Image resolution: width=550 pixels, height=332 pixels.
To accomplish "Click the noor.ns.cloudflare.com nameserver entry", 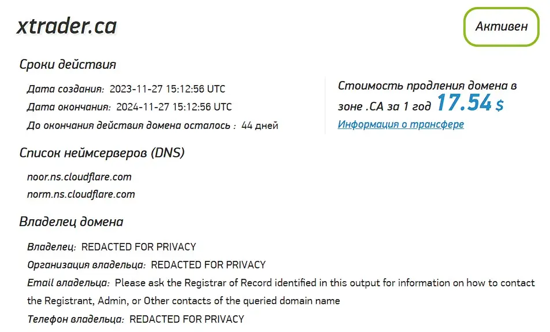I will 79,176.
